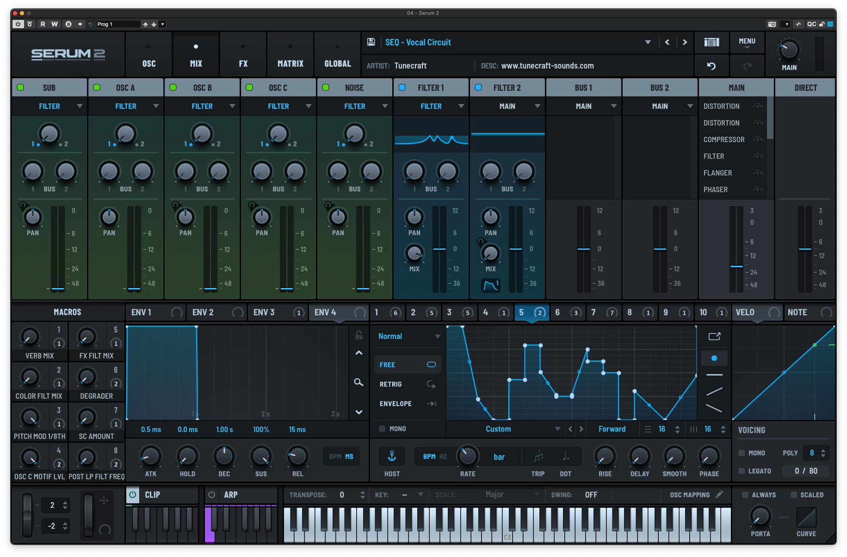Image resolution: width=847 pixels, height=557 pixels.
Task: Select the ENV 4 tab
Action: [x=325, y=312]
